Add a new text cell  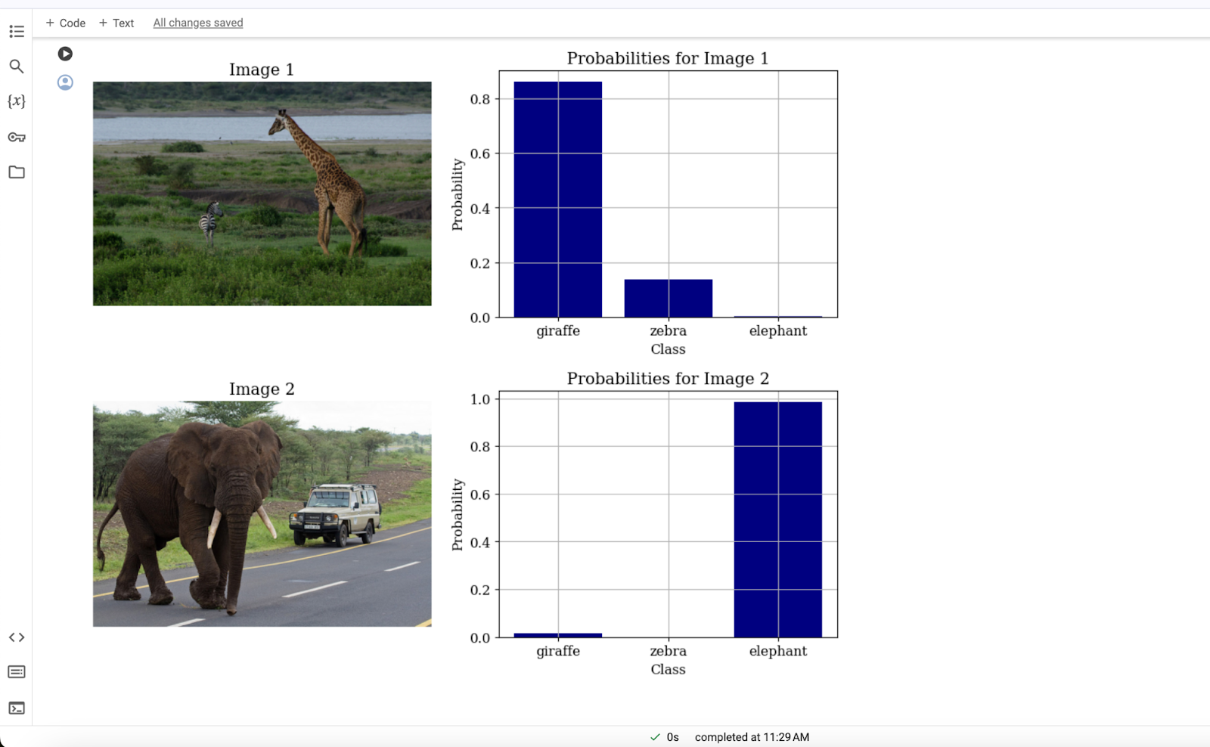(116, 23)
